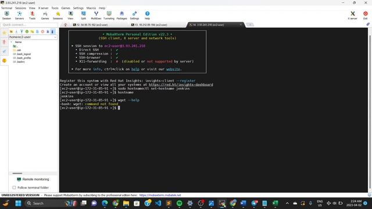Switch to tab 13 18.212.89.184 session
This screenshot has width=372, height=209.
(151, 25)
